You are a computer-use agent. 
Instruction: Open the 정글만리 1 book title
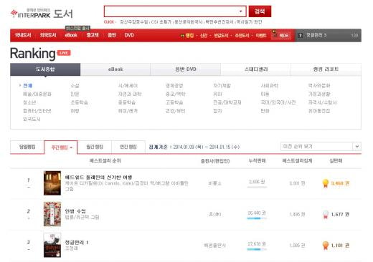coord(77,243)
